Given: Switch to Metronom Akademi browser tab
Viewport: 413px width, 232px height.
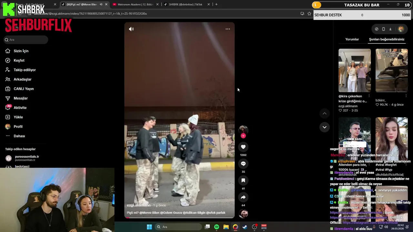Looking at the screenshot, I should pyautogui.click(x=136, y=5).
